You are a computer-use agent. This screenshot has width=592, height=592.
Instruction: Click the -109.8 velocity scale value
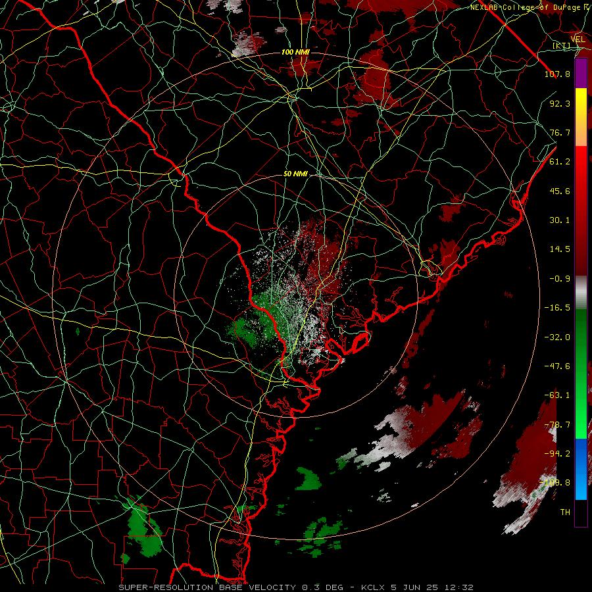click(555, 483)
